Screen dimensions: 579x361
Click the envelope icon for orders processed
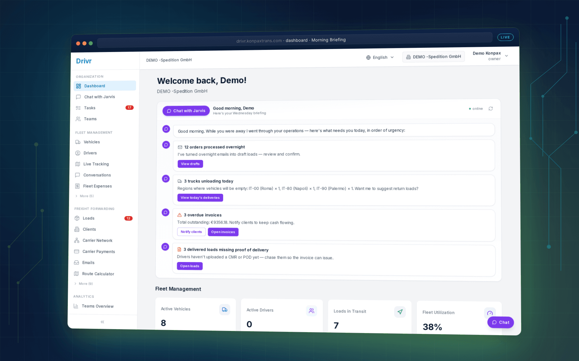pos(180,147)
